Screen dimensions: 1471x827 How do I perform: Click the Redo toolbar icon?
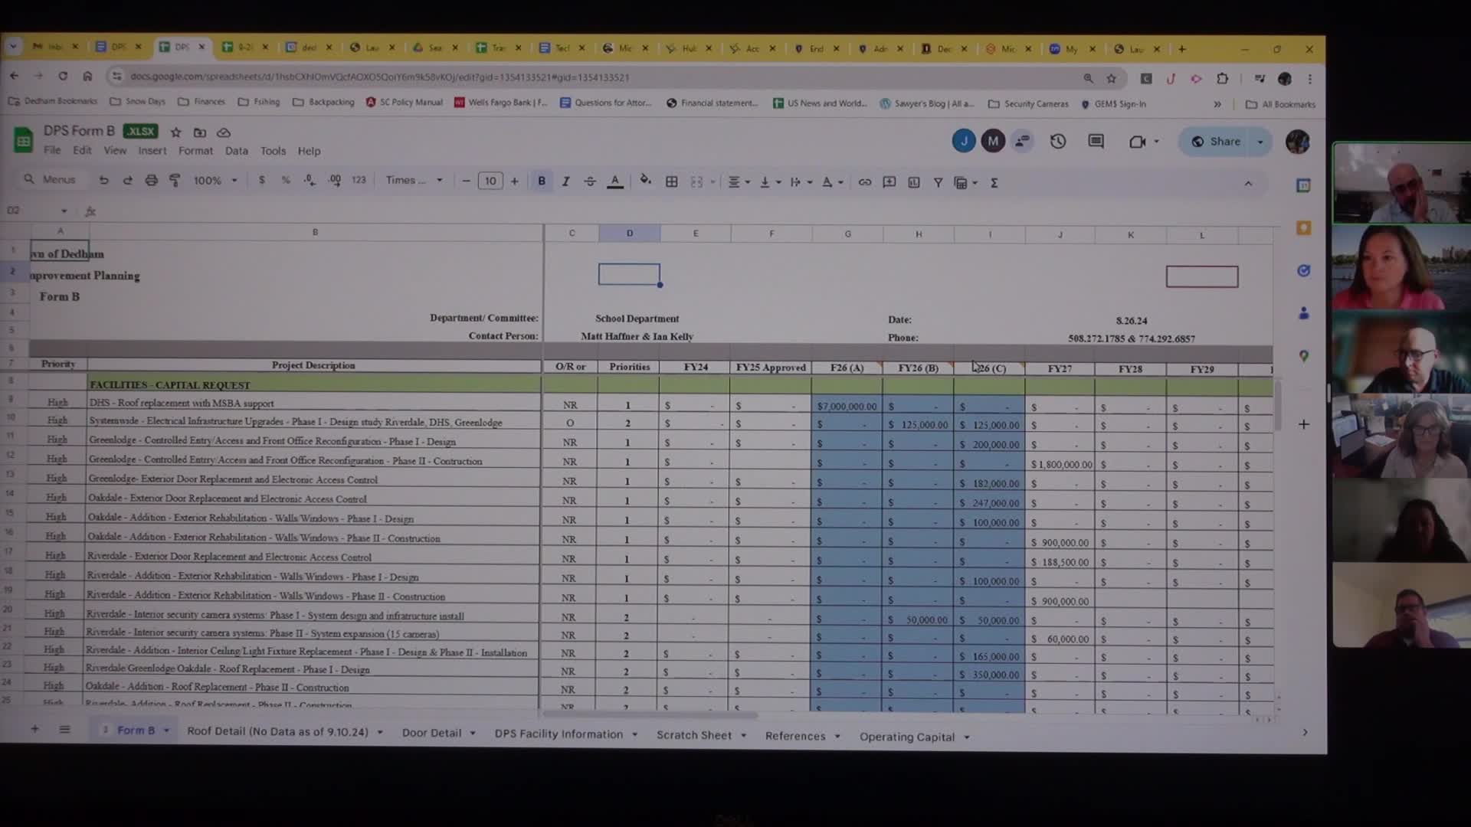tap(127, 181)
